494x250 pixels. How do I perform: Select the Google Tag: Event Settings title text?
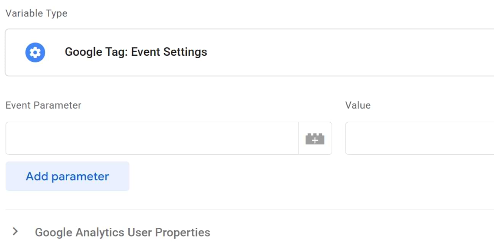[x=136, y=52]
